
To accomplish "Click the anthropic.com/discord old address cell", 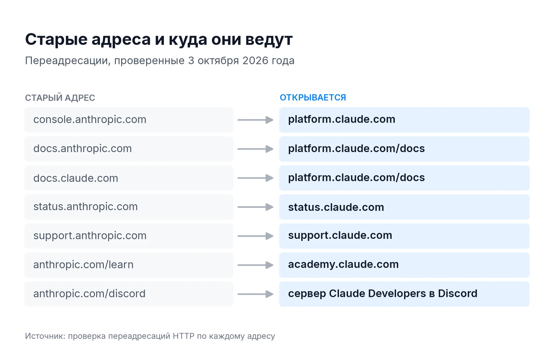I will click(x=129, y=294).
